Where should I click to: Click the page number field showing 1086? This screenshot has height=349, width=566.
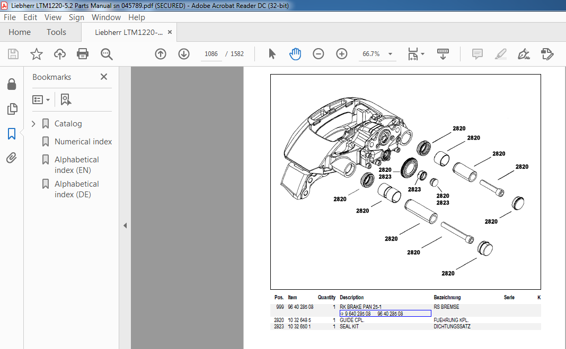click(x=211, y=54)
